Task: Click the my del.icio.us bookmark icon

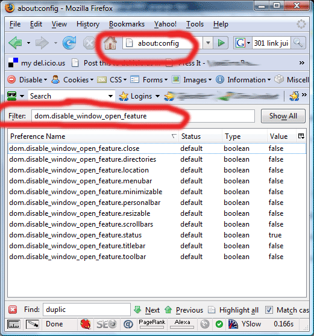Action: (x=13, y=63)
